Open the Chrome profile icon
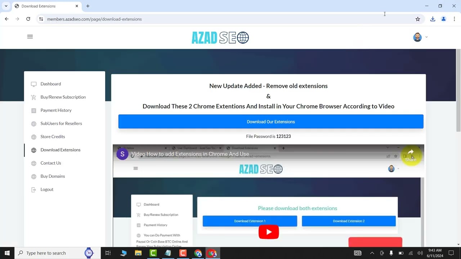The width and height of the screenshot is (461, 259). [444, 19]
